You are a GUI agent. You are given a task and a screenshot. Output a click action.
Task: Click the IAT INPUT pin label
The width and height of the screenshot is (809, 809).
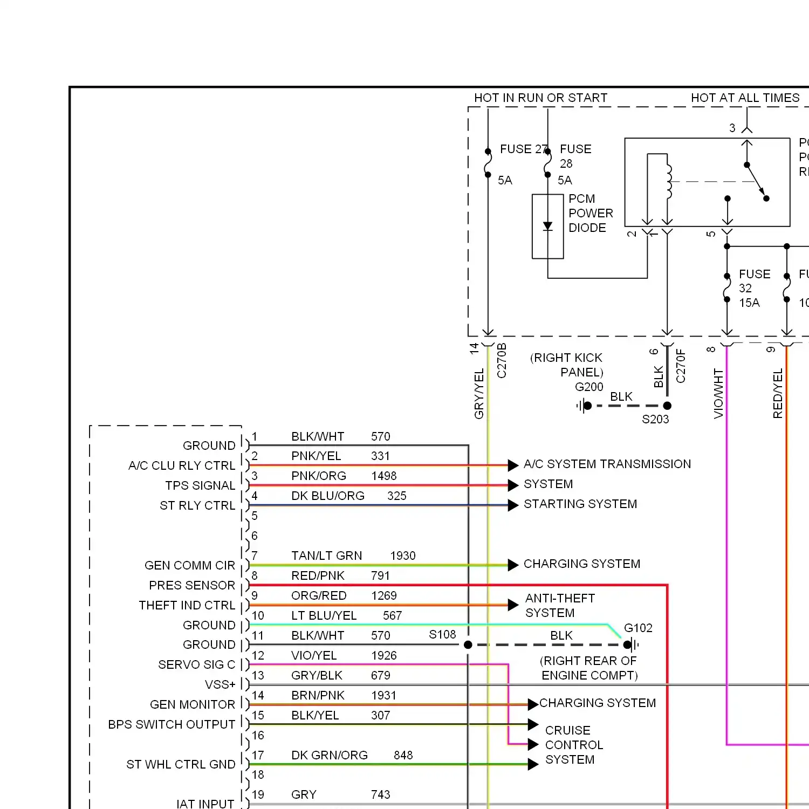click(x=205, y=804)
